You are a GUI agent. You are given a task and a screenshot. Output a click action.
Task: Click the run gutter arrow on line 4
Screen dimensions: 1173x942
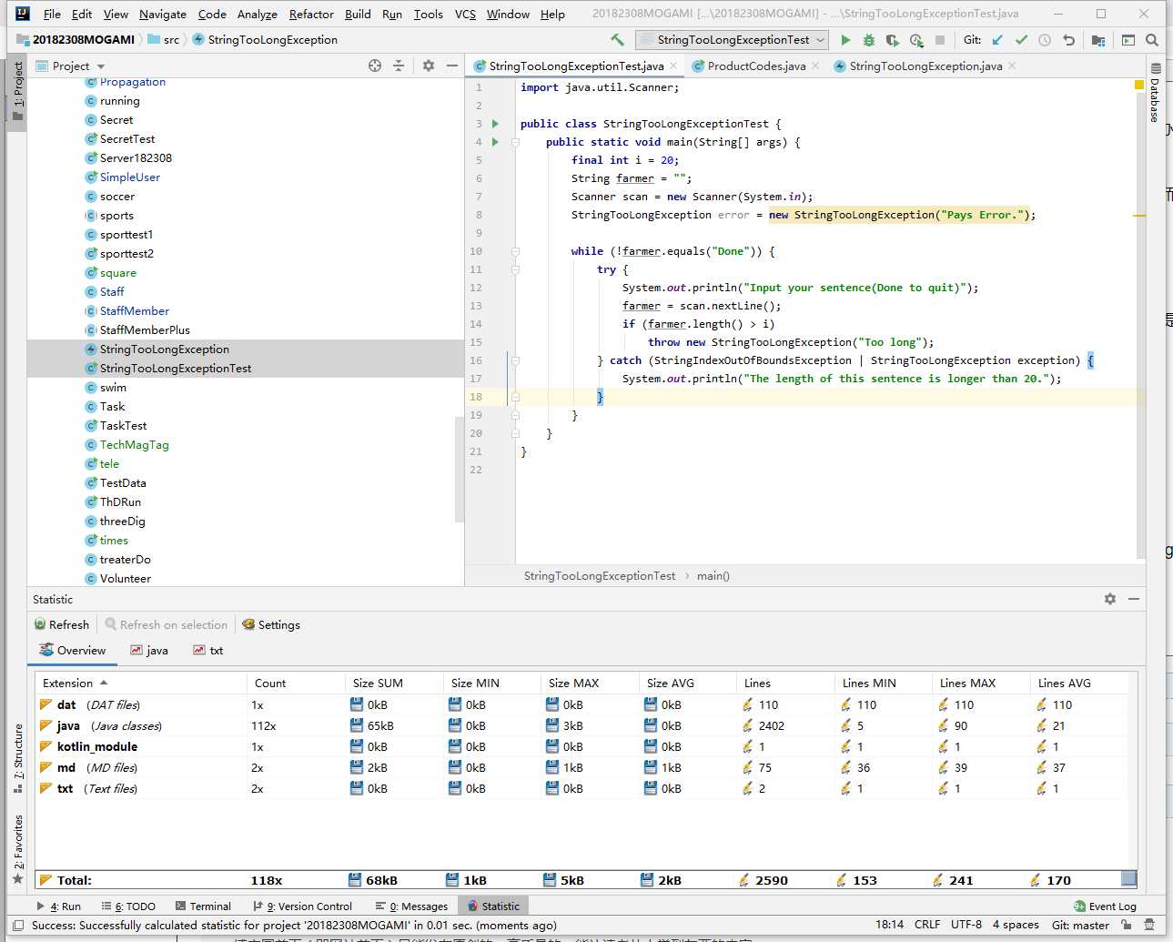point(496,142)
